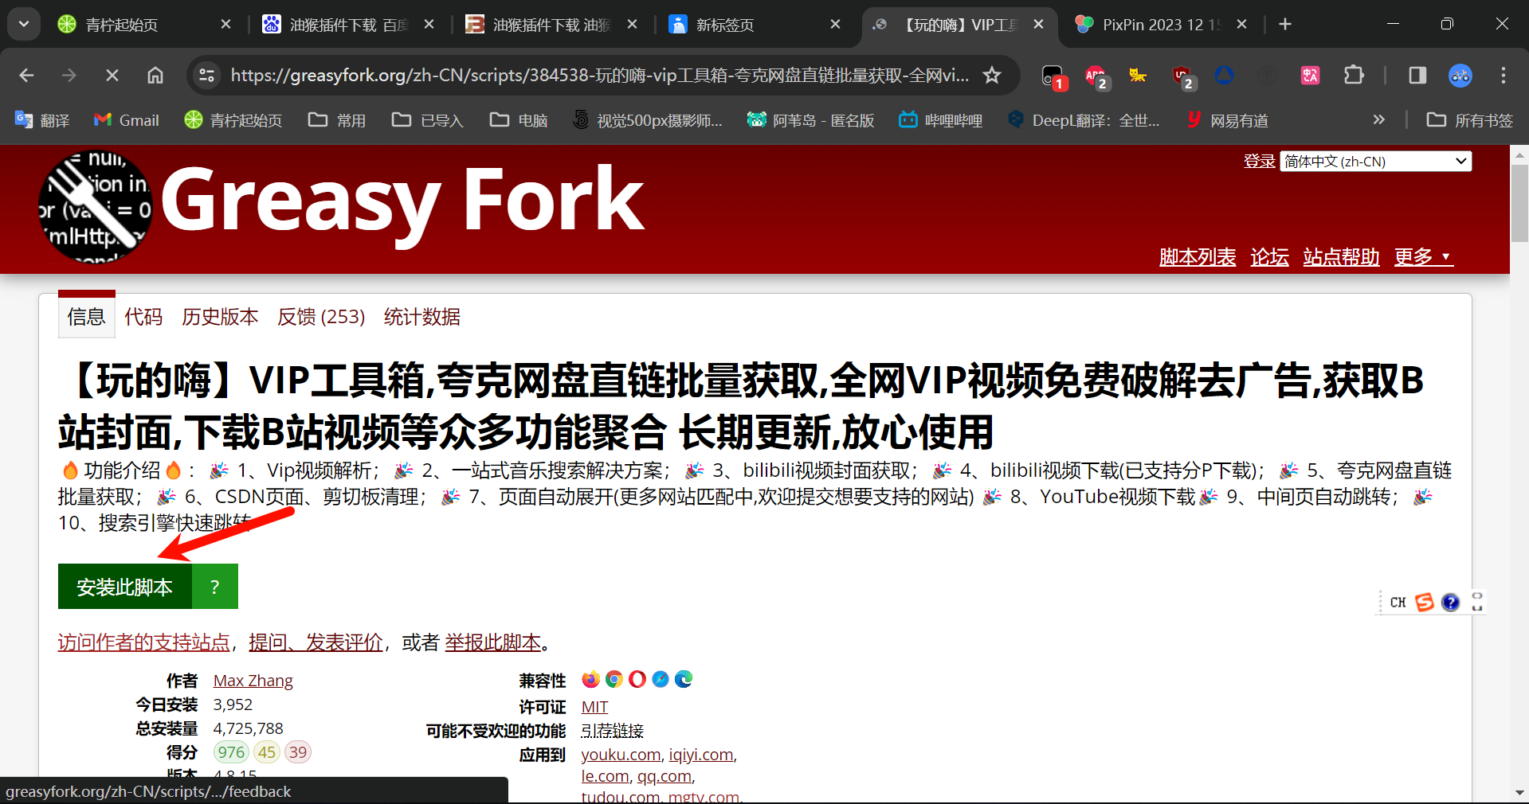Click the first extension icon with red badge
The width and height of the screenshot is (1529, 804).
pos(1053,76)
